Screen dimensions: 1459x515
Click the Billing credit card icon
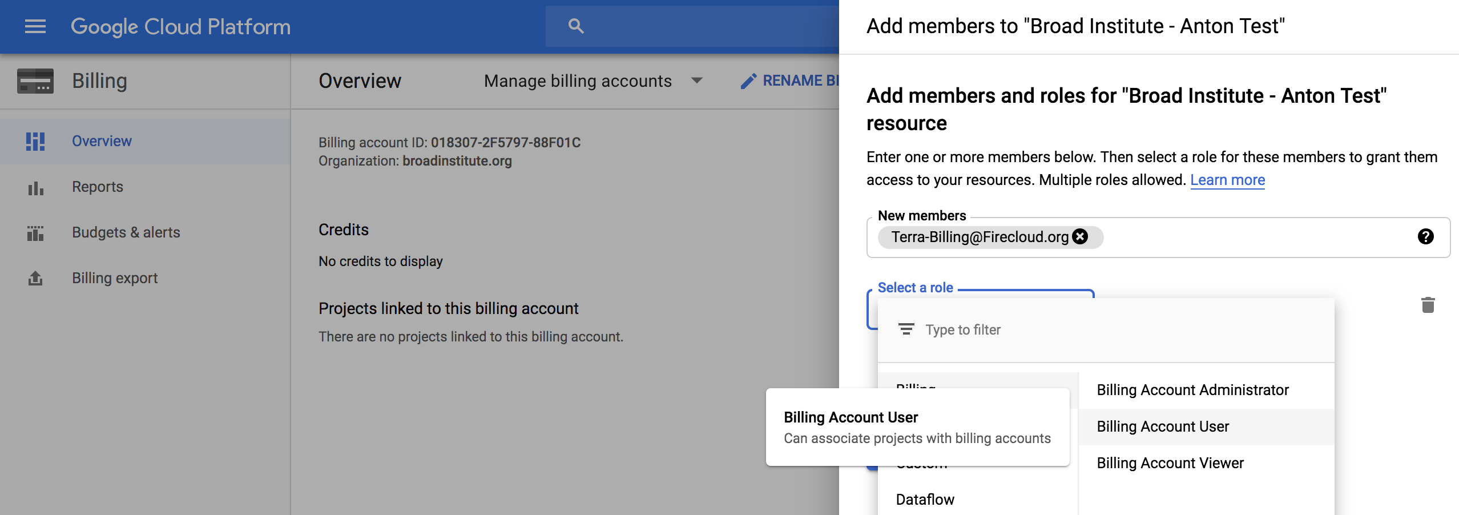point(35,81)
